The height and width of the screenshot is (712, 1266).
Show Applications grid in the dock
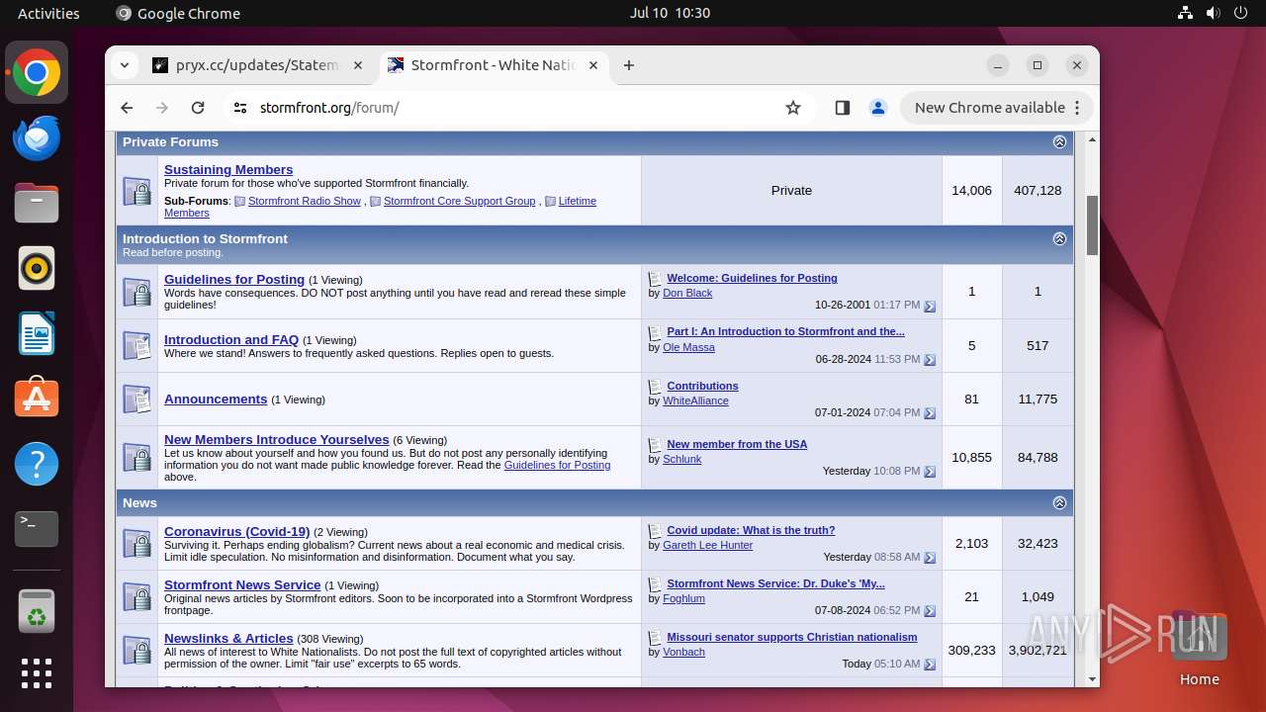pyautogui.click(x=37, y=672)
